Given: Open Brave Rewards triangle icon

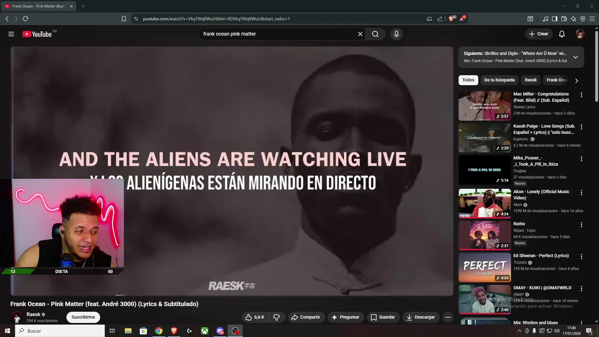Looking at the screenshot, I should (x=462, y=19).
